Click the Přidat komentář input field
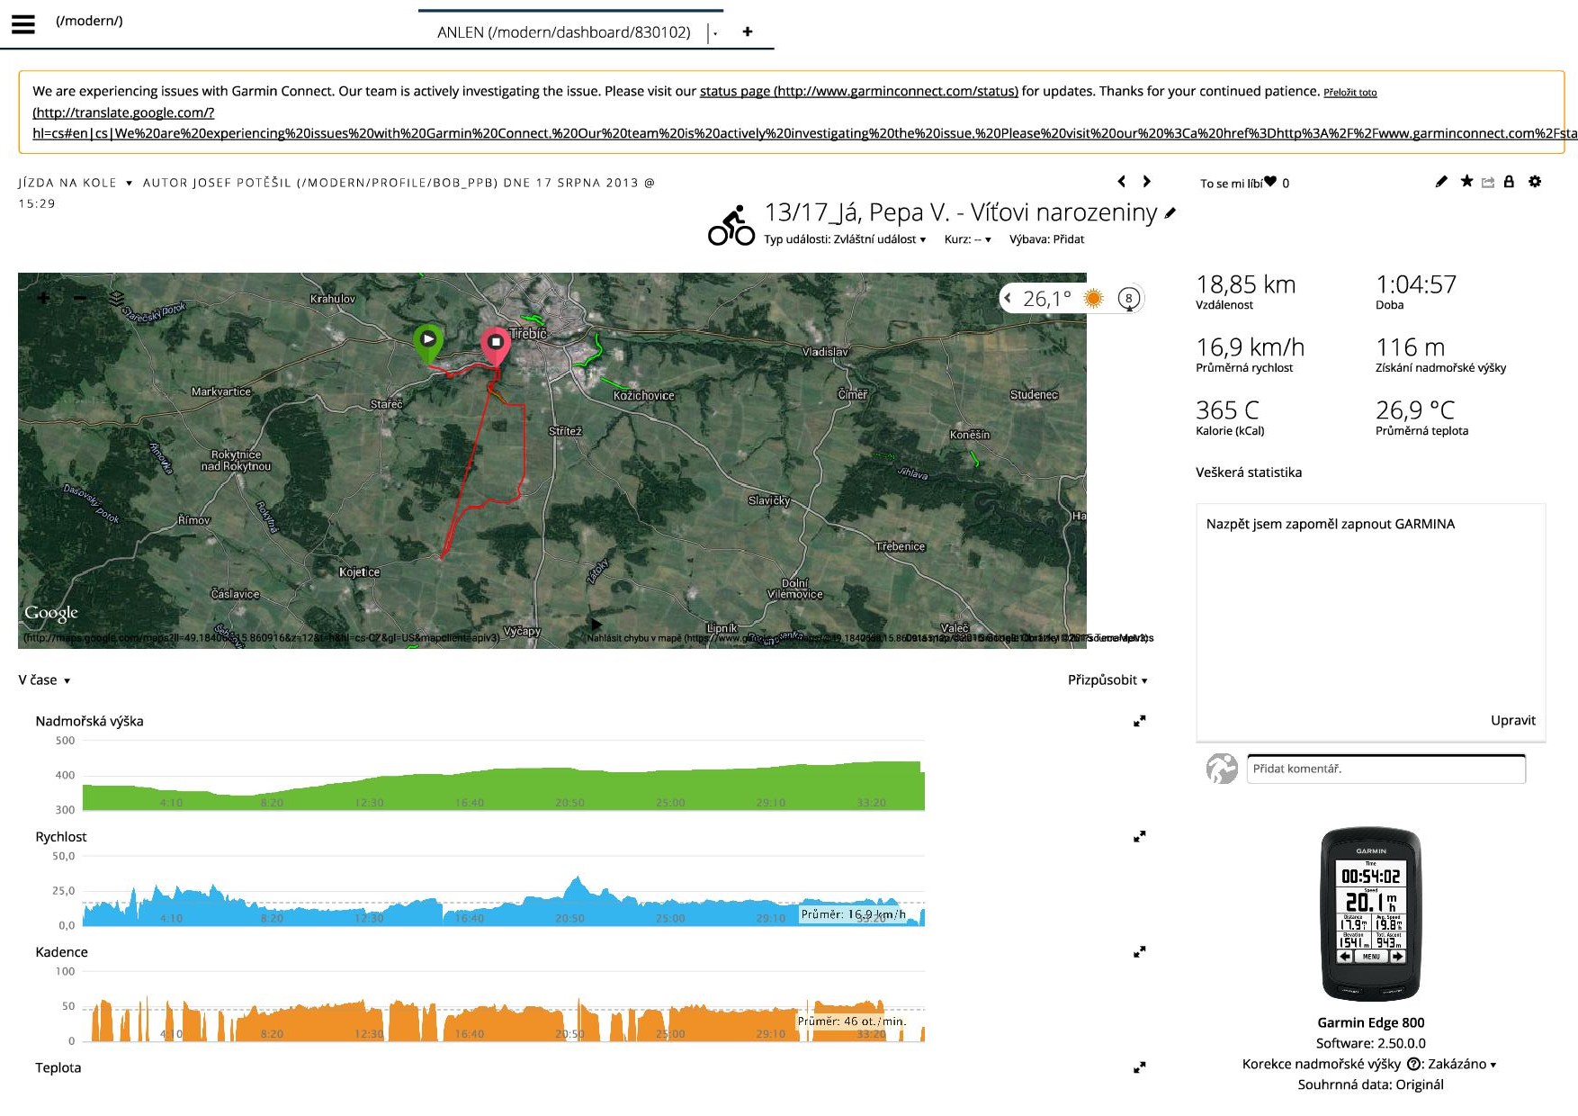Screen dimensions: 1578x1116 click(x=1385, y=769)
